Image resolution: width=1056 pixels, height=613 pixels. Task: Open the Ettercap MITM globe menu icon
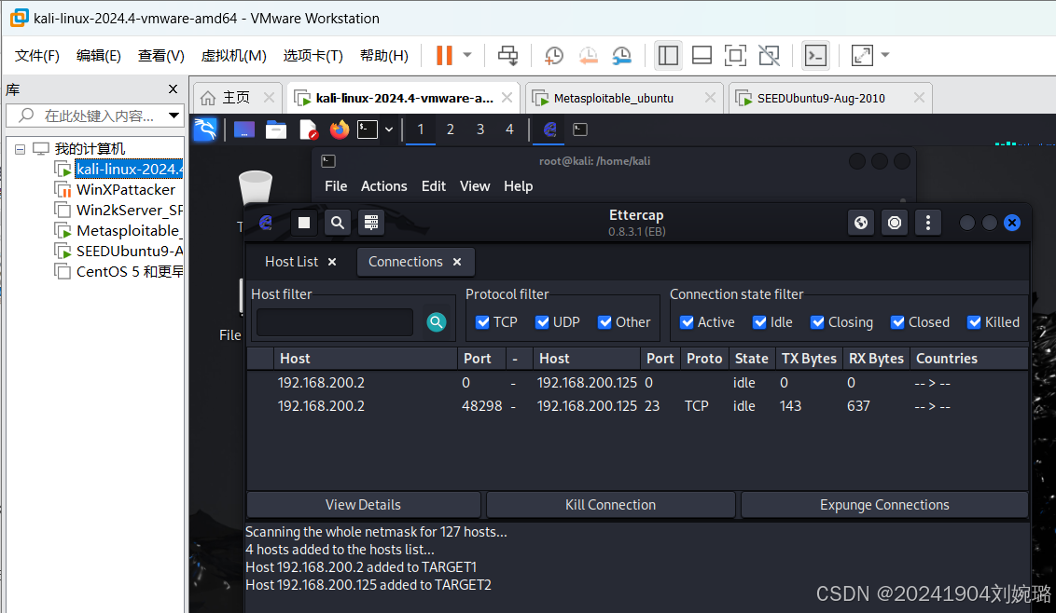click(x=861, y=223)
